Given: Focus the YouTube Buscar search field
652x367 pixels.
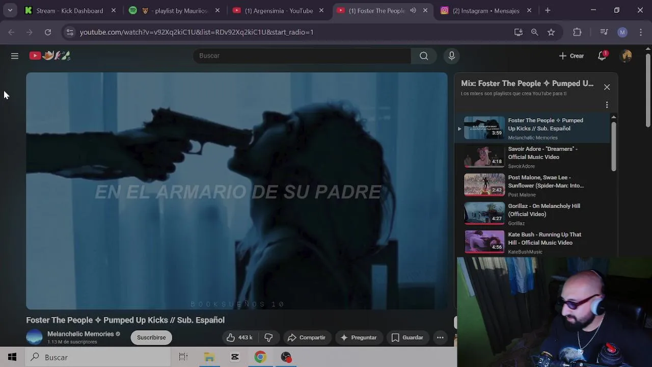Looking at the screenshot, I should (x=302, y=56).
